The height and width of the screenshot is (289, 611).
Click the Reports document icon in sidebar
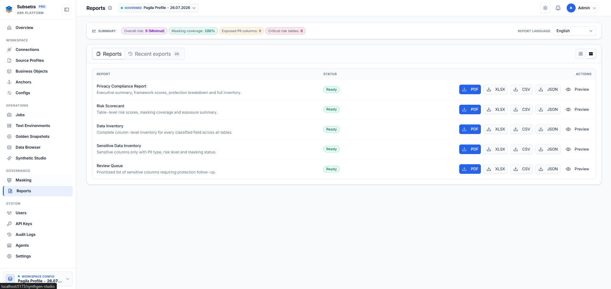[10, 191]
